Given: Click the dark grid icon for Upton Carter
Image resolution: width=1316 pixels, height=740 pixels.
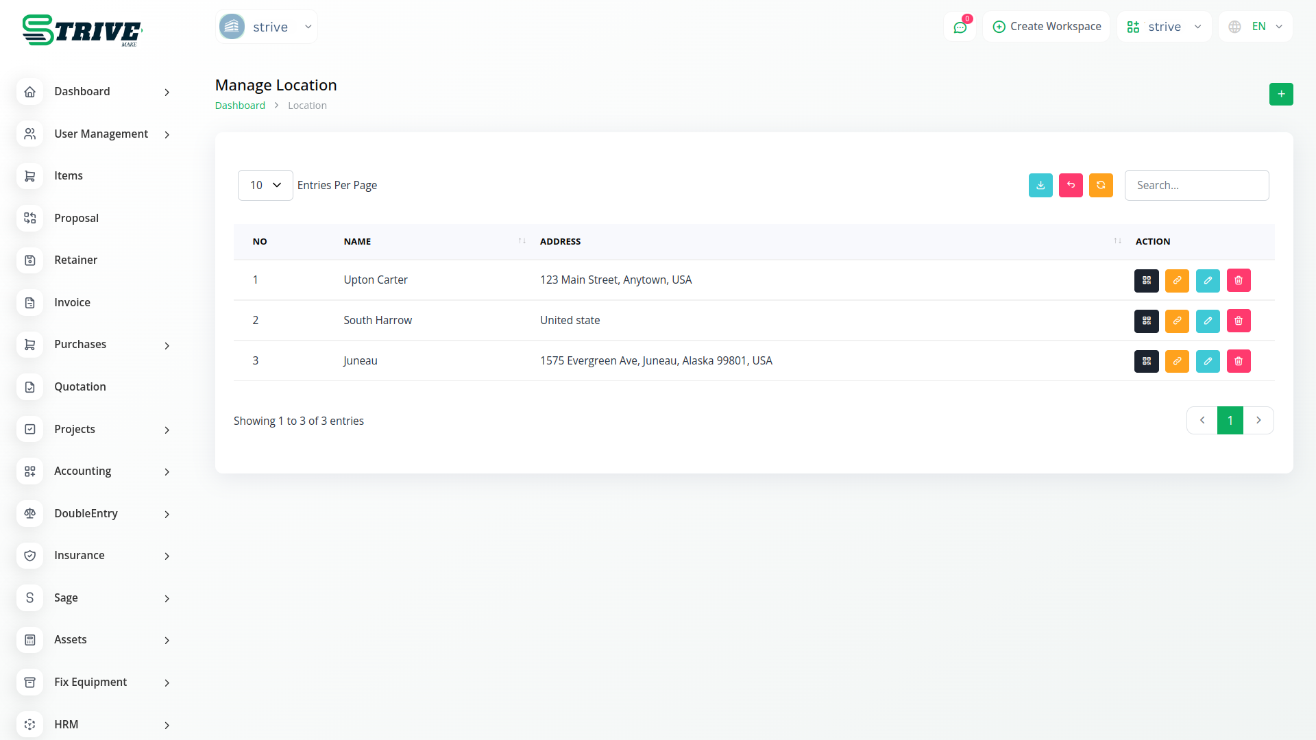Looking at the screenshot, I should coord(1145,280).
